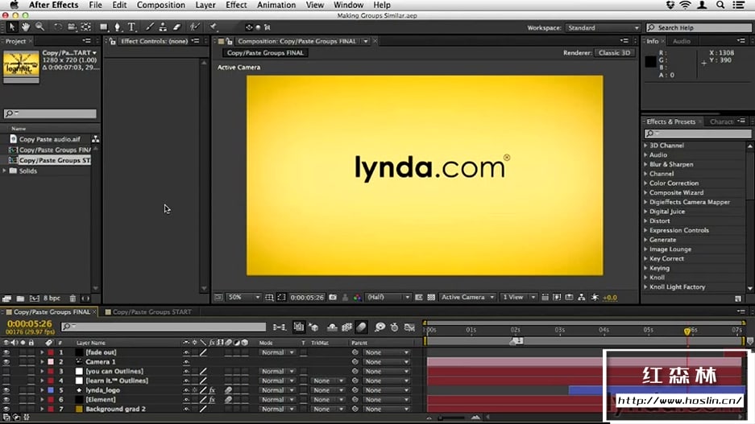Open the composition mini-flowchart in timeline
This screenshot has height=424, width=755.
[x=280, y=327]
